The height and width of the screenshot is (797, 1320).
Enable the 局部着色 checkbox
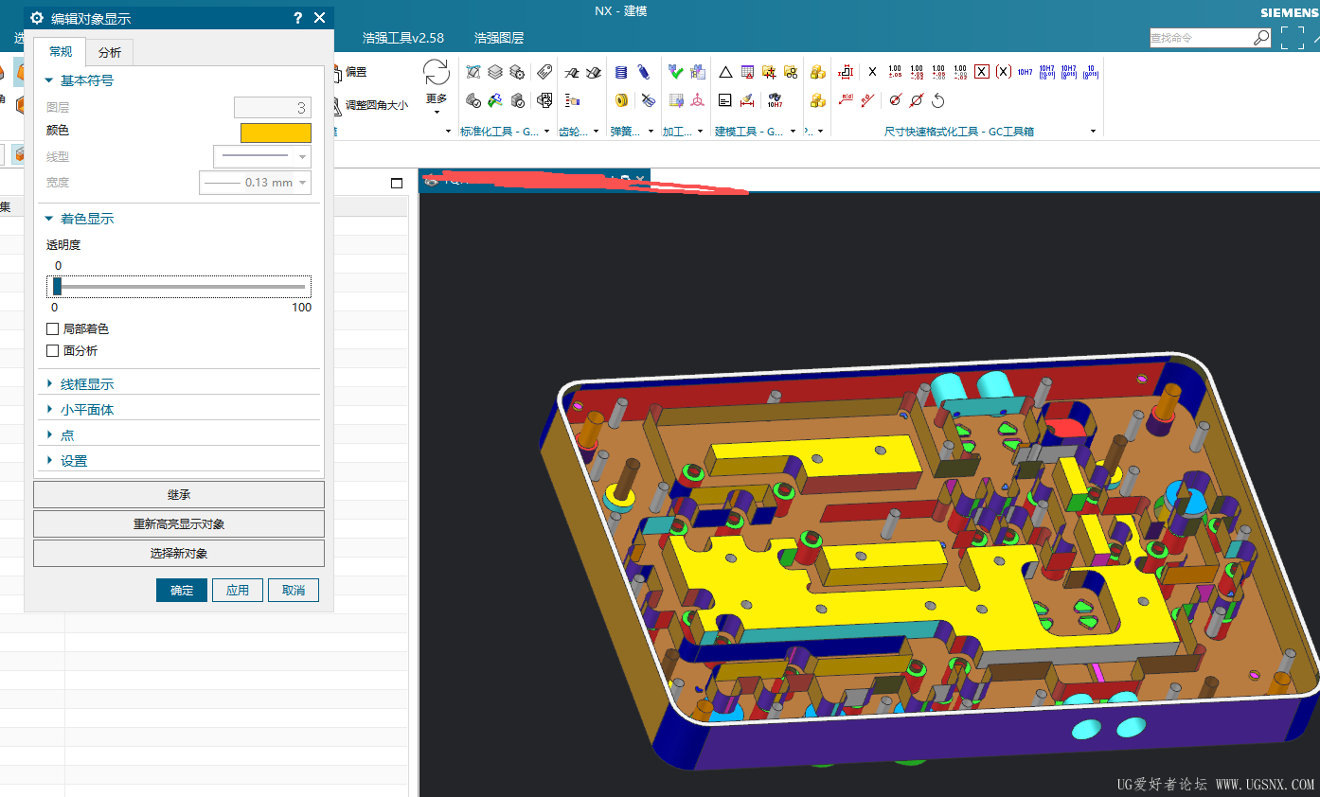53,329
